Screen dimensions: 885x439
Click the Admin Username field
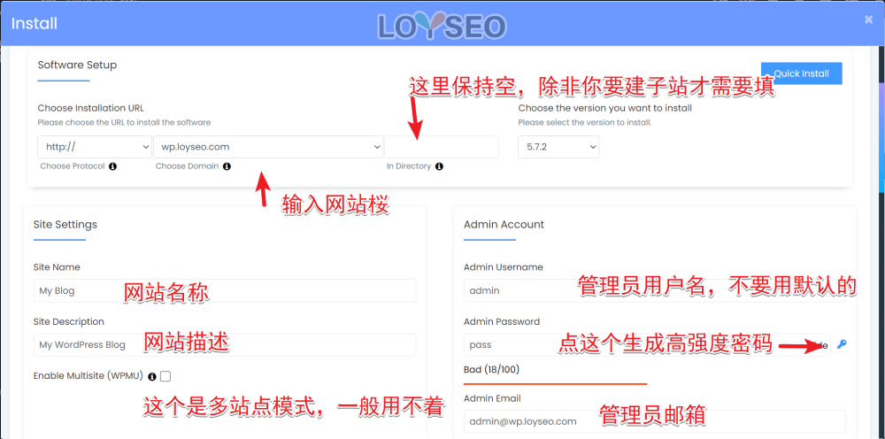click(x=655, y=290)
